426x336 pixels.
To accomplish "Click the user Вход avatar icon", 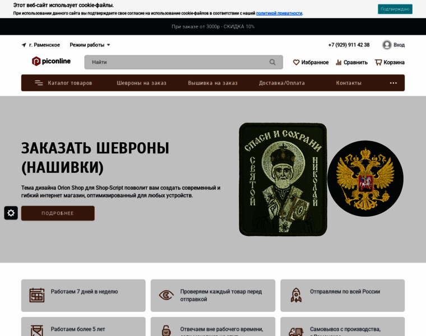I will [387, 45].
